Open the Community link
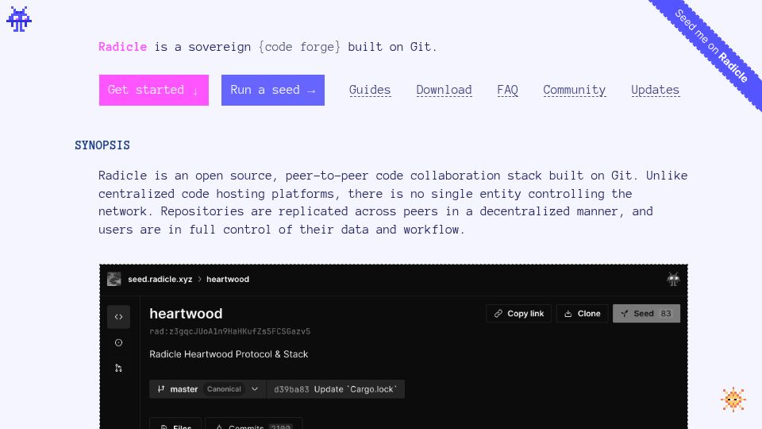The image size is (762, 429). (574, 90)
